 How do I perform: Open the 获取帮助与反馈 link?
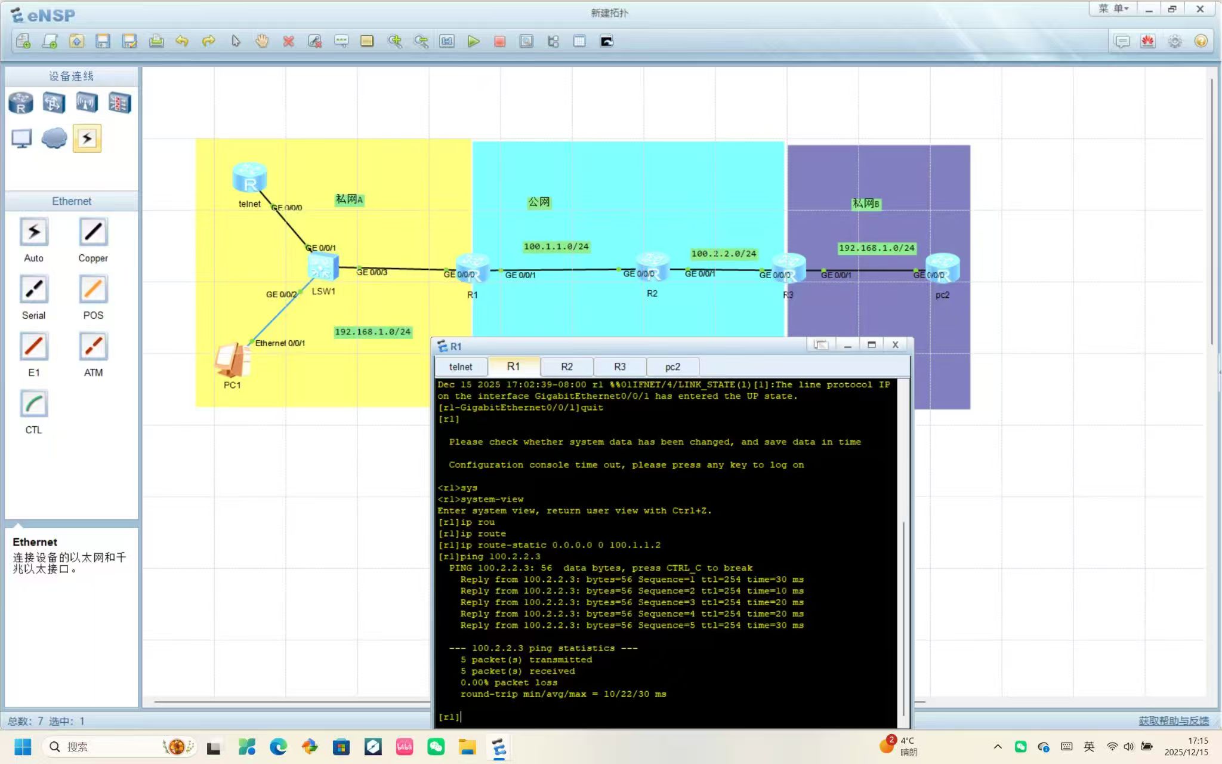pyautogui.click(x=1173, y=721)
